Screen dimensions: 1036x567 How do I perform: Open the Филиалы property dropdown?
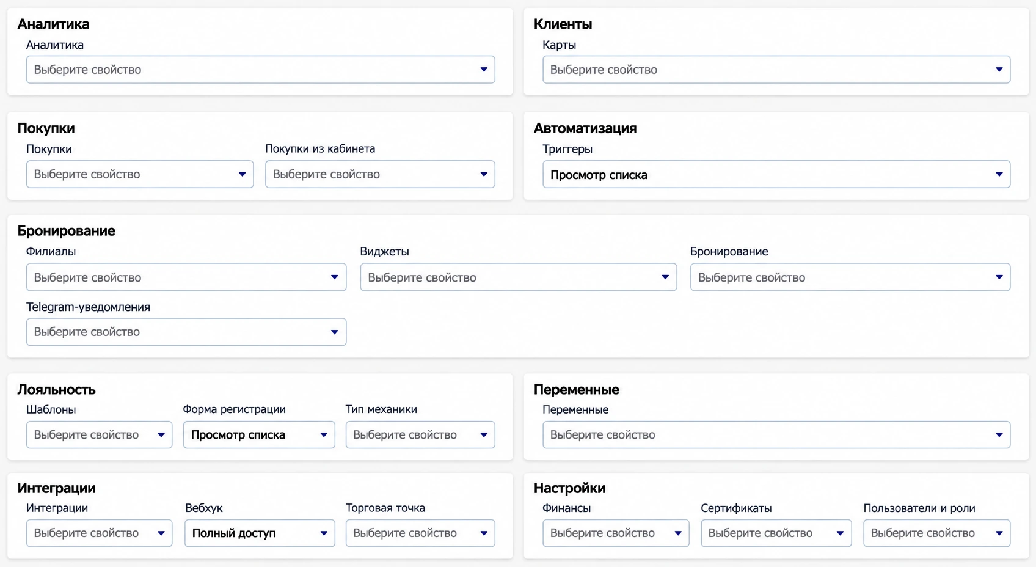pyautogui.click(x=186, y=277)
